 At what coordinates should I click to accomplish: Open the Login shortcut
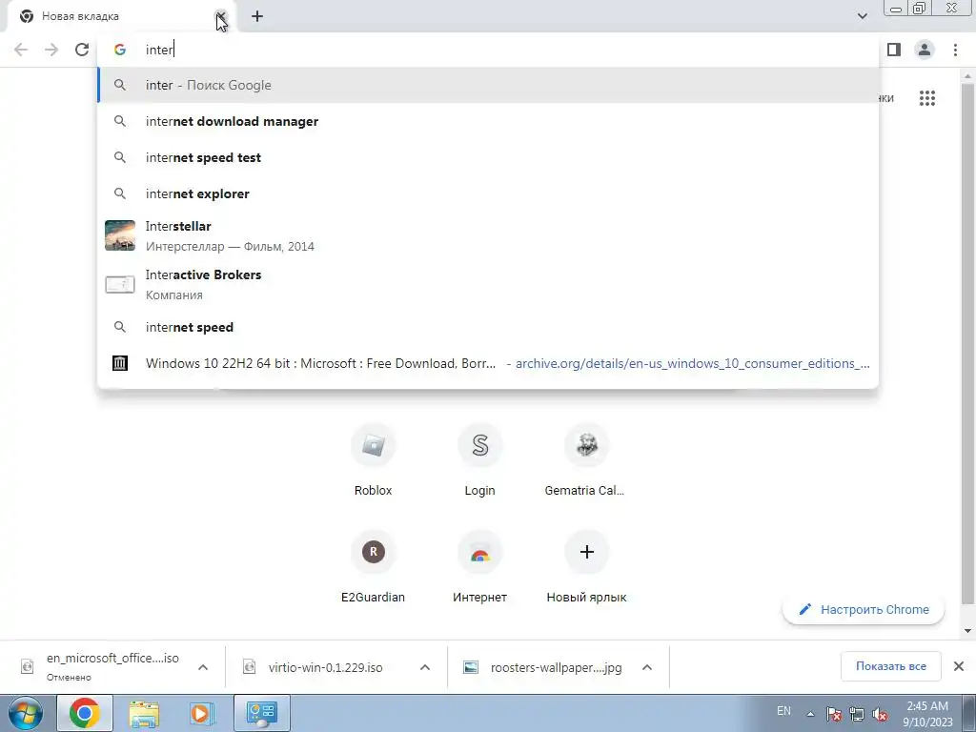(480, 460)
